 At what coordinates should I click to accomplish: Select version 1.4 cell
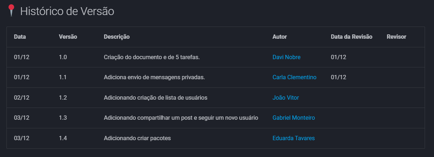[x=63, y=138]
